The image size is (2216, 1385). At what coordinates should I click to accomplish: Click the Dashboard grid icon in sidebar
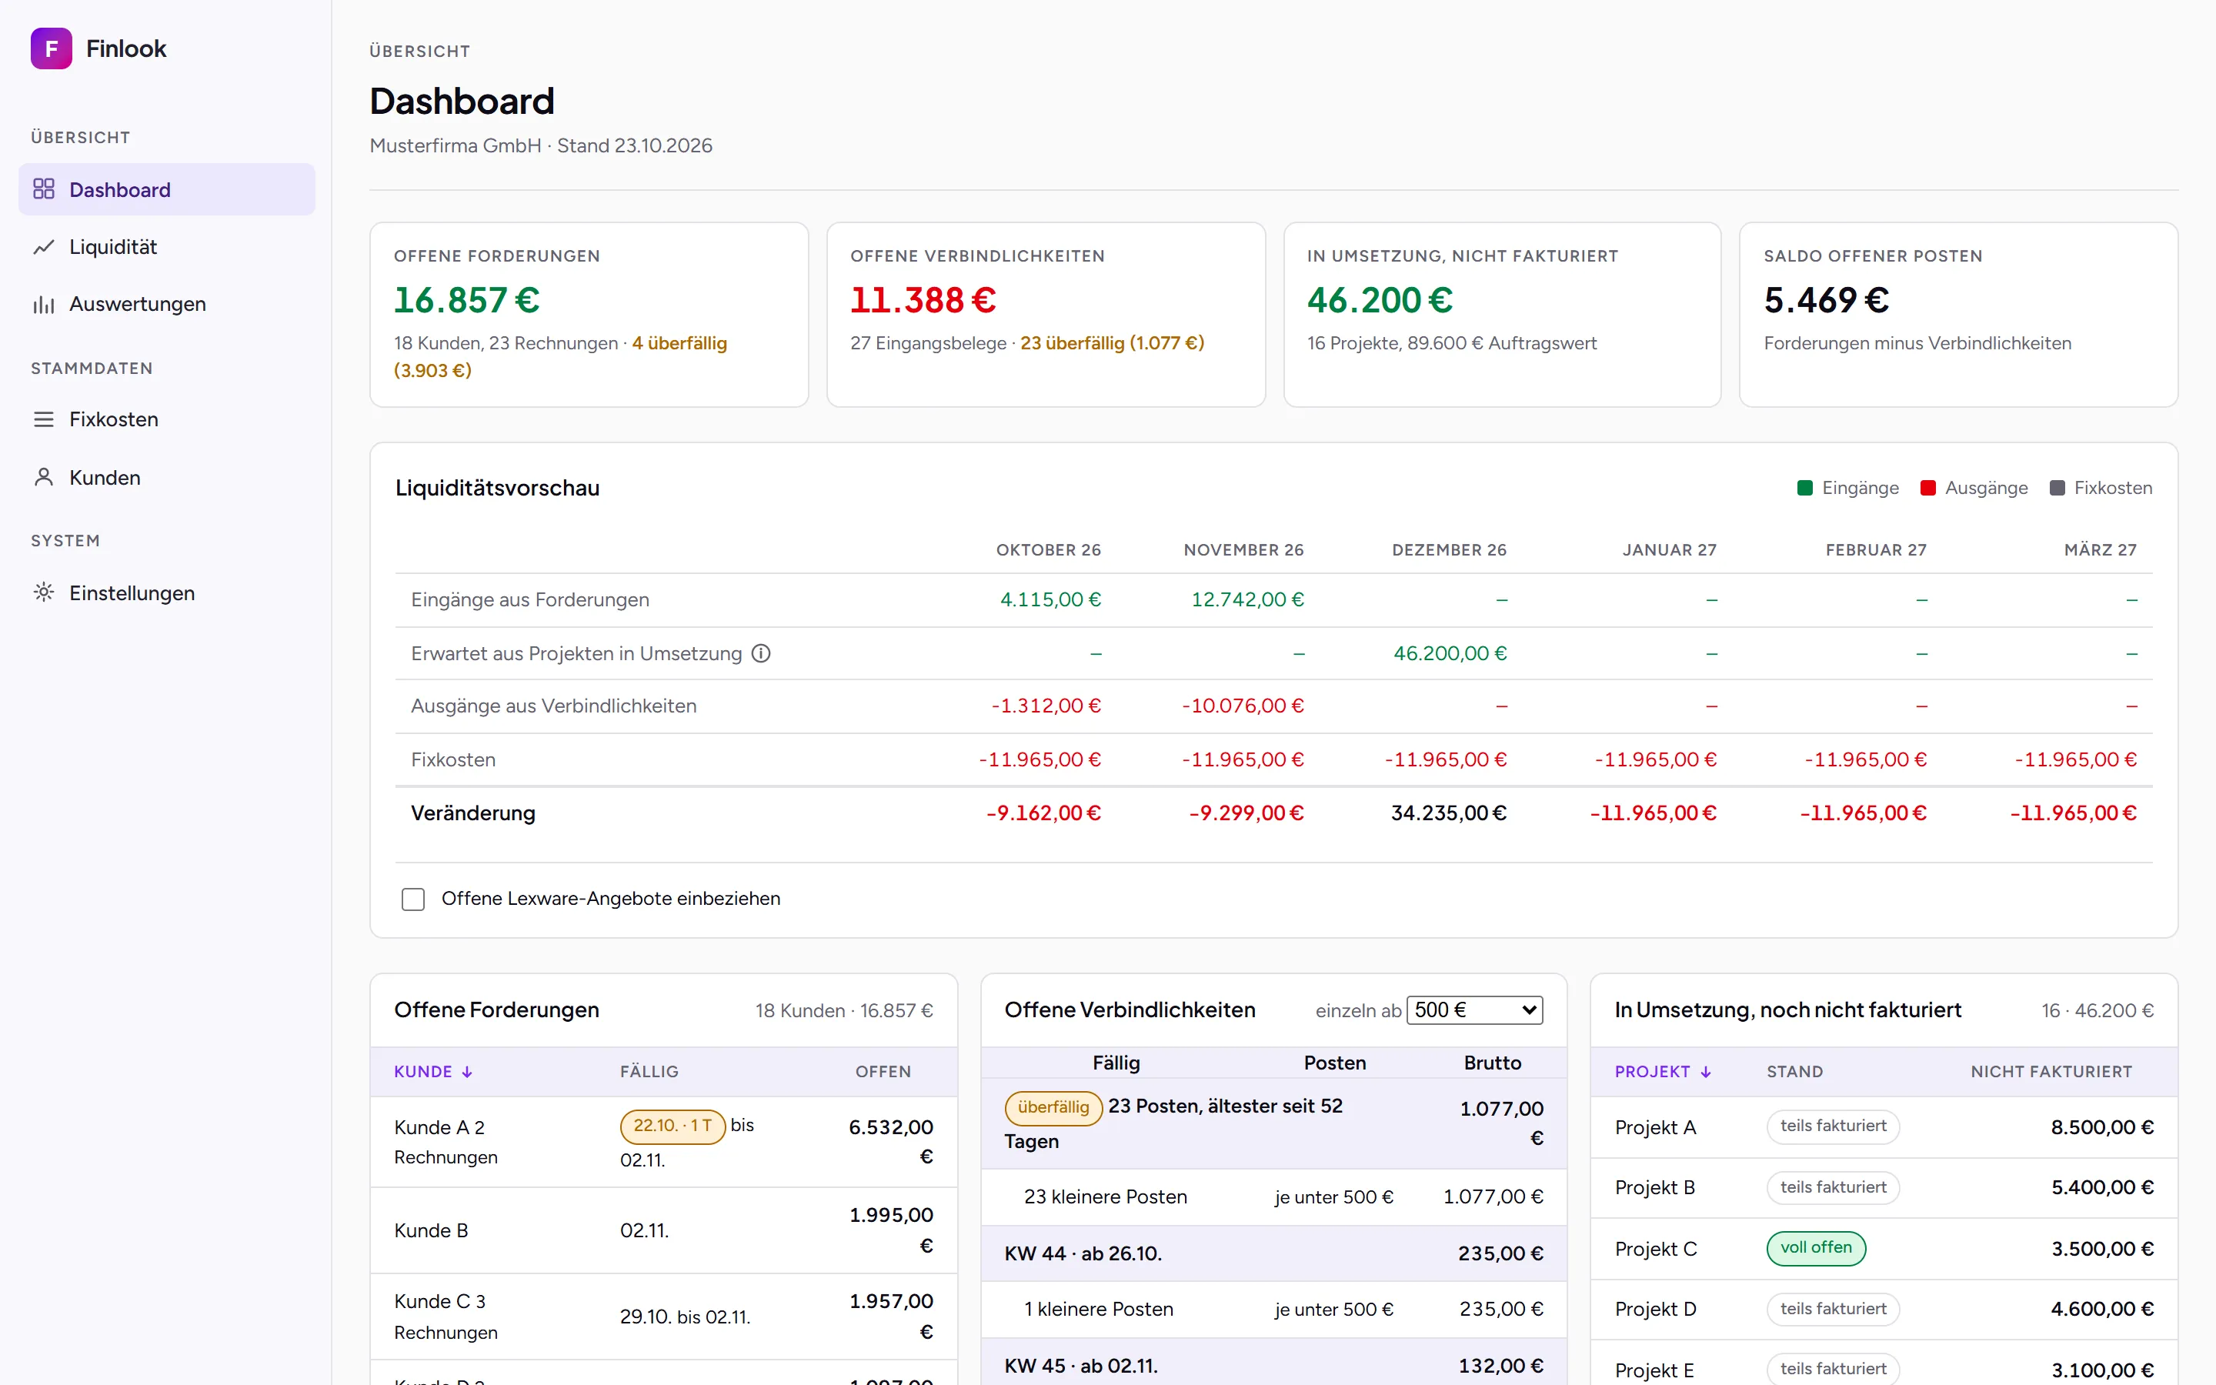pos(43,189)
